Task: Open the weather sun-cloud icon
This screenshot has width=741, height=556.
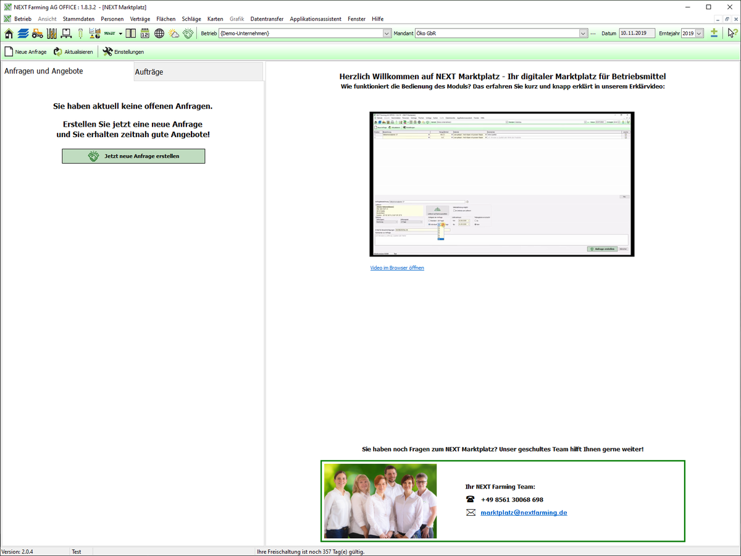Action: [x=174, y=33]
